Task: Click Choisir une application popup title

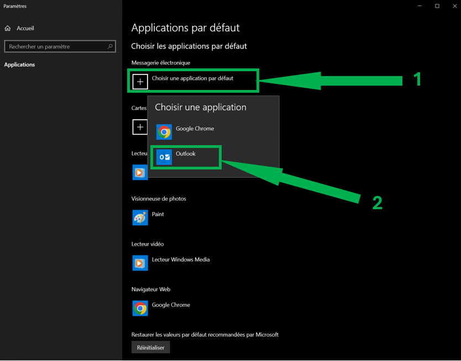Action: pos(201,108)
